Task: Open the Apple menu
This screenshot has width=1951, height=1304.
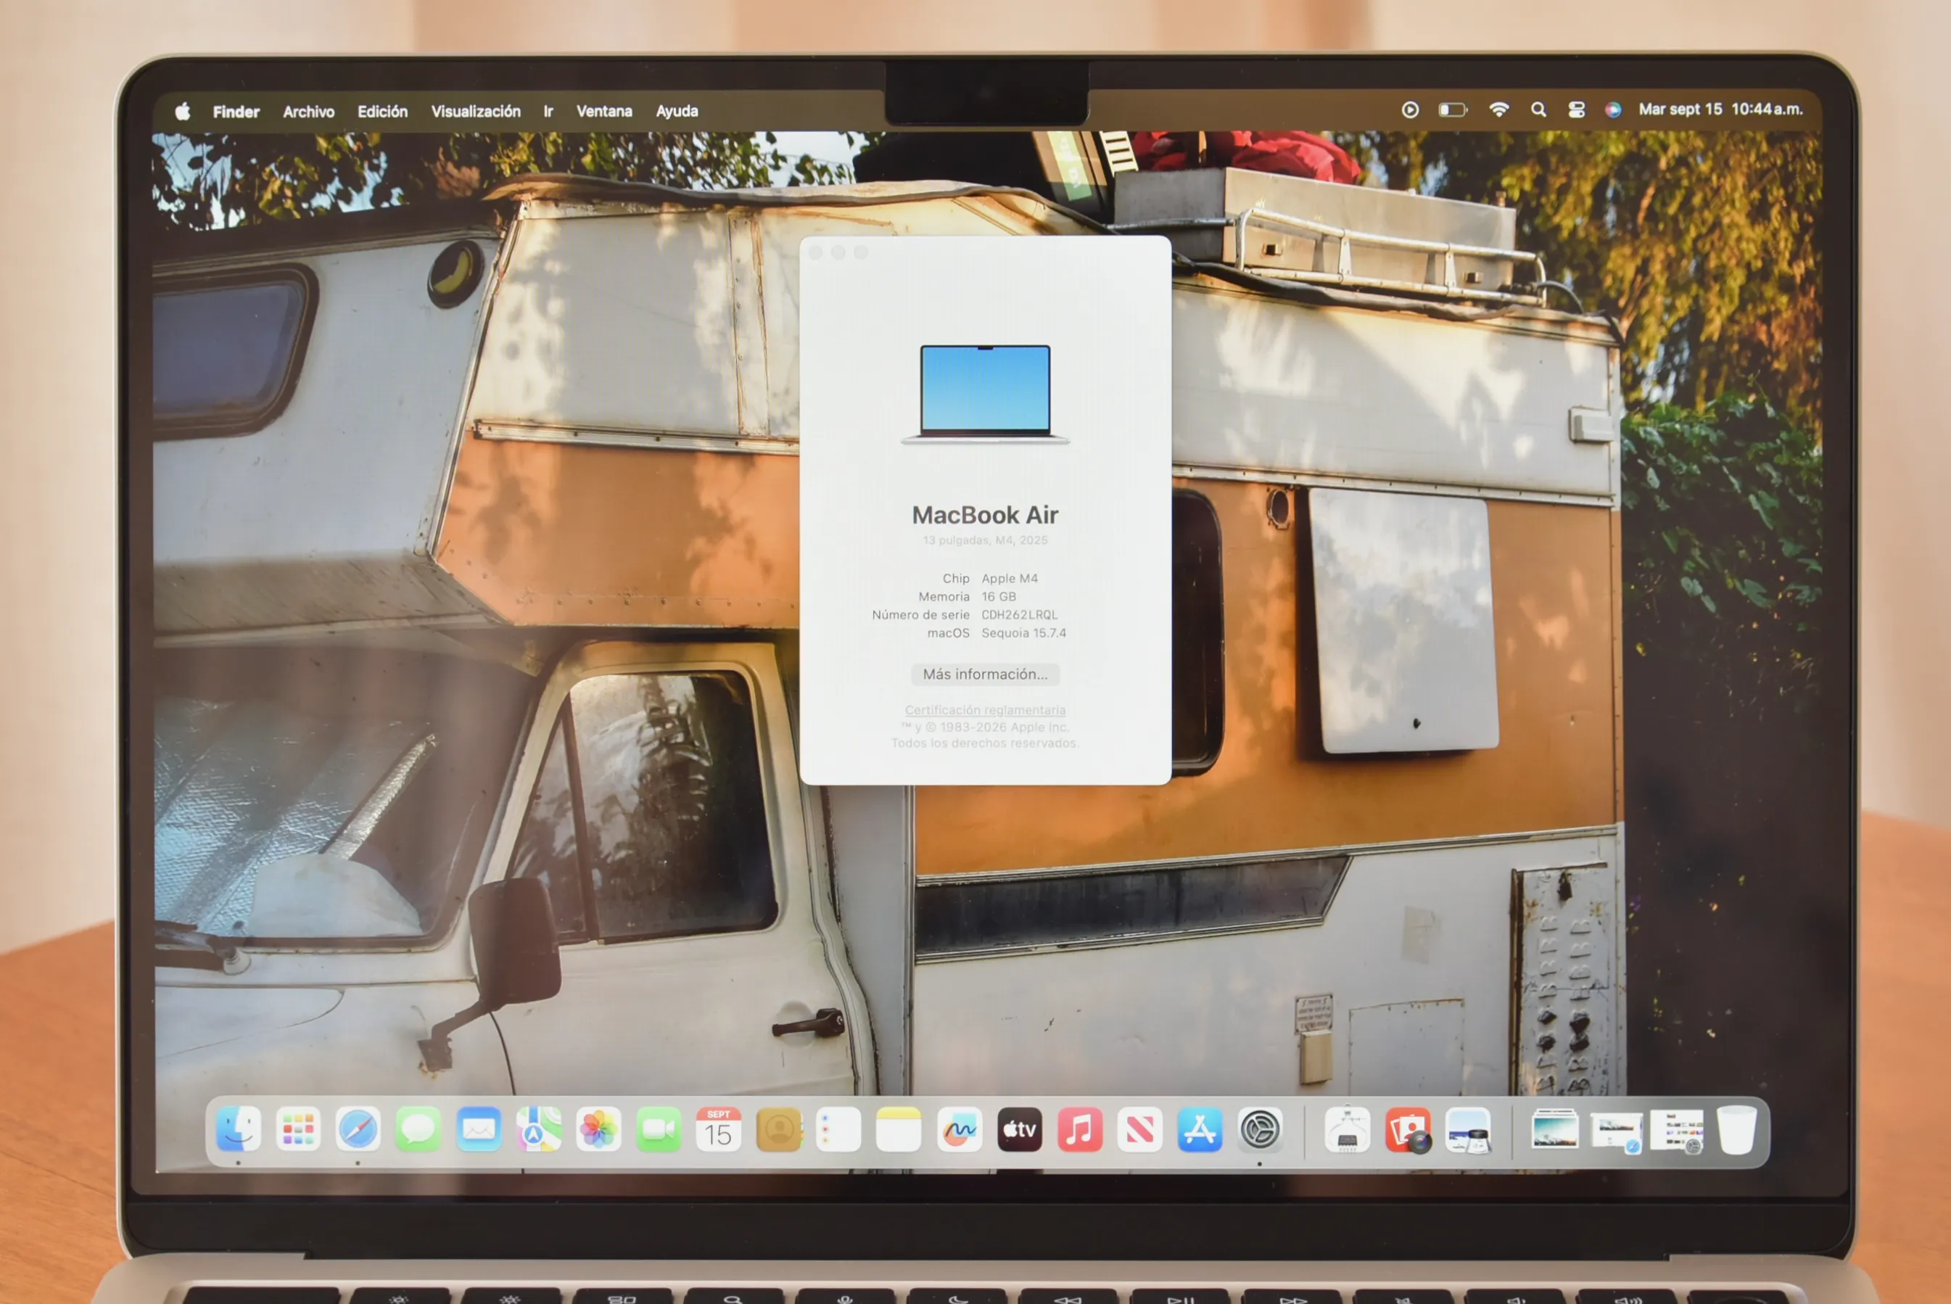Action: point(183,111)
